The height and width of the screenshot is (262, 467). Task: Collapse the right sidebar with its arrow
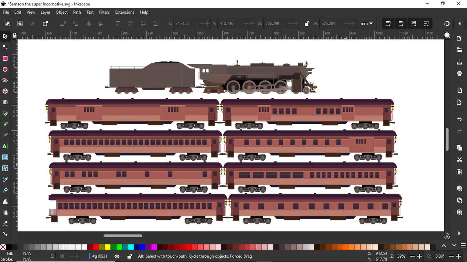[x=459, y=23]
